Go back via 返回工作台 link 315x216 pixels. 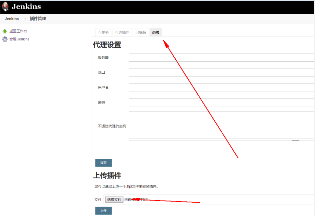(x=18, y=31)
